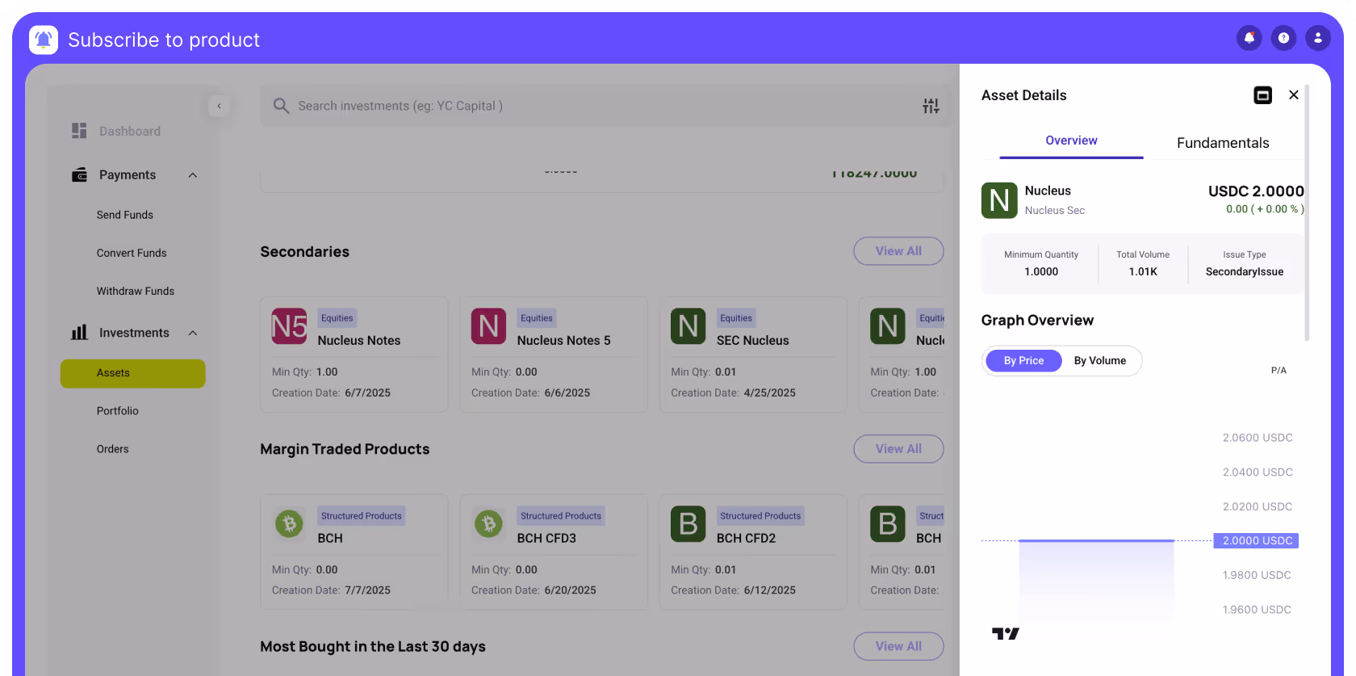The width and height of the screenshot is (1356, 676).
Task: Click View All for Margin Traded Products
Action: pos(898,449)
